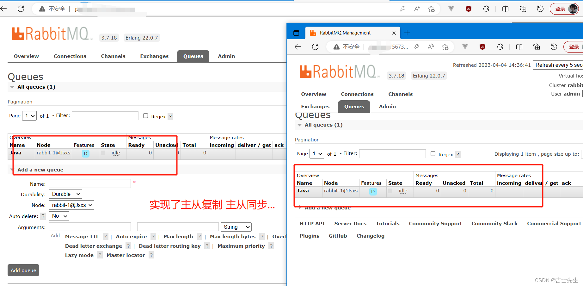Image resolution: width=583 pixels, height=286 pixels.
Task: Open the Tutorials footer link
Action: 388,223
